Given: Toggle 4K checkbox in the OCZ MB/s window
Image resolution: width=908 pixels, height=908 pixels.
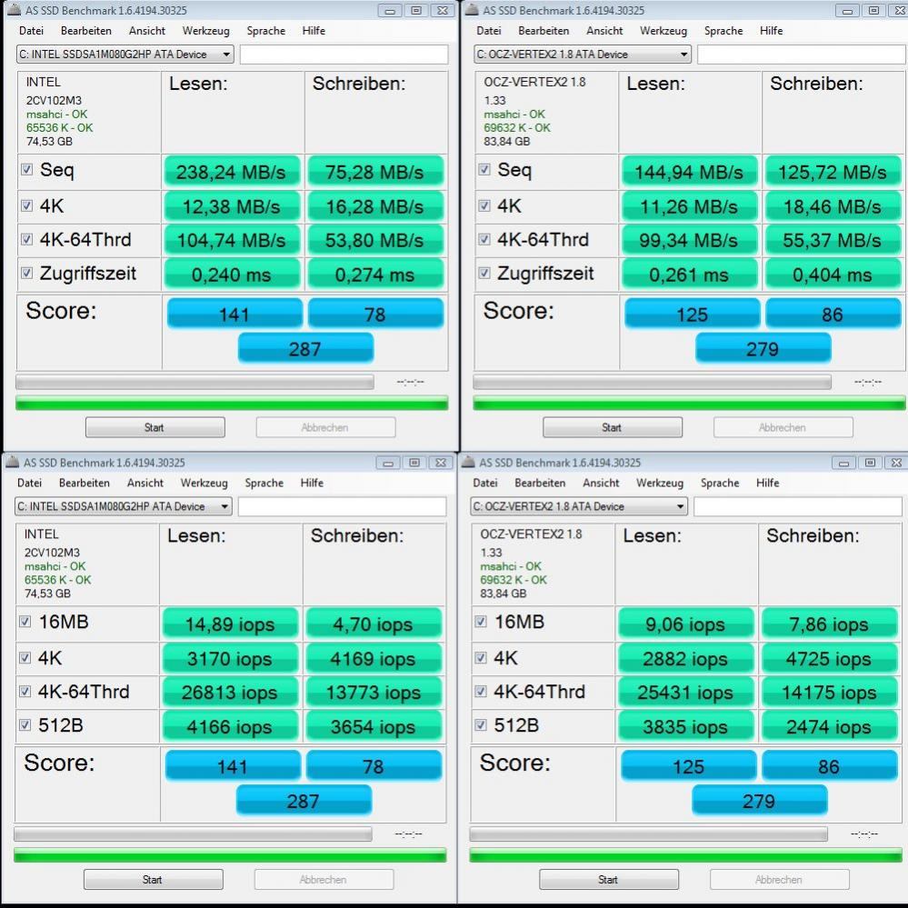Looking at the screenshot, I should 484,205.
